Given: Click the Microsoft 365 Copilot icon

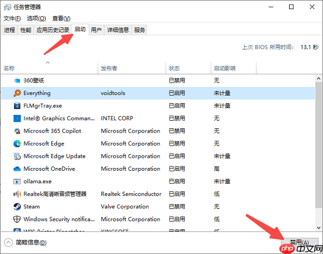Looking at the screenshot, I should (x=17, y=131).
